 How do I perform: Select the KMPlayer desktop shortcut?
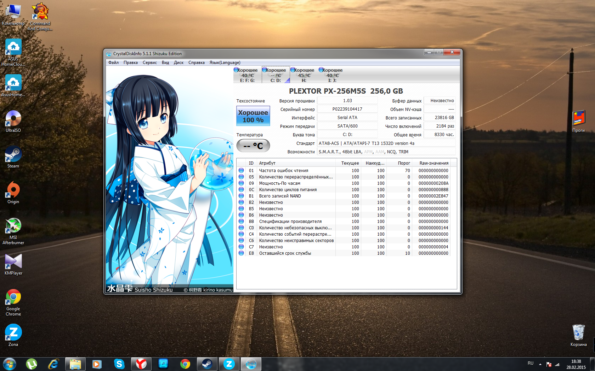coord(13,264)
